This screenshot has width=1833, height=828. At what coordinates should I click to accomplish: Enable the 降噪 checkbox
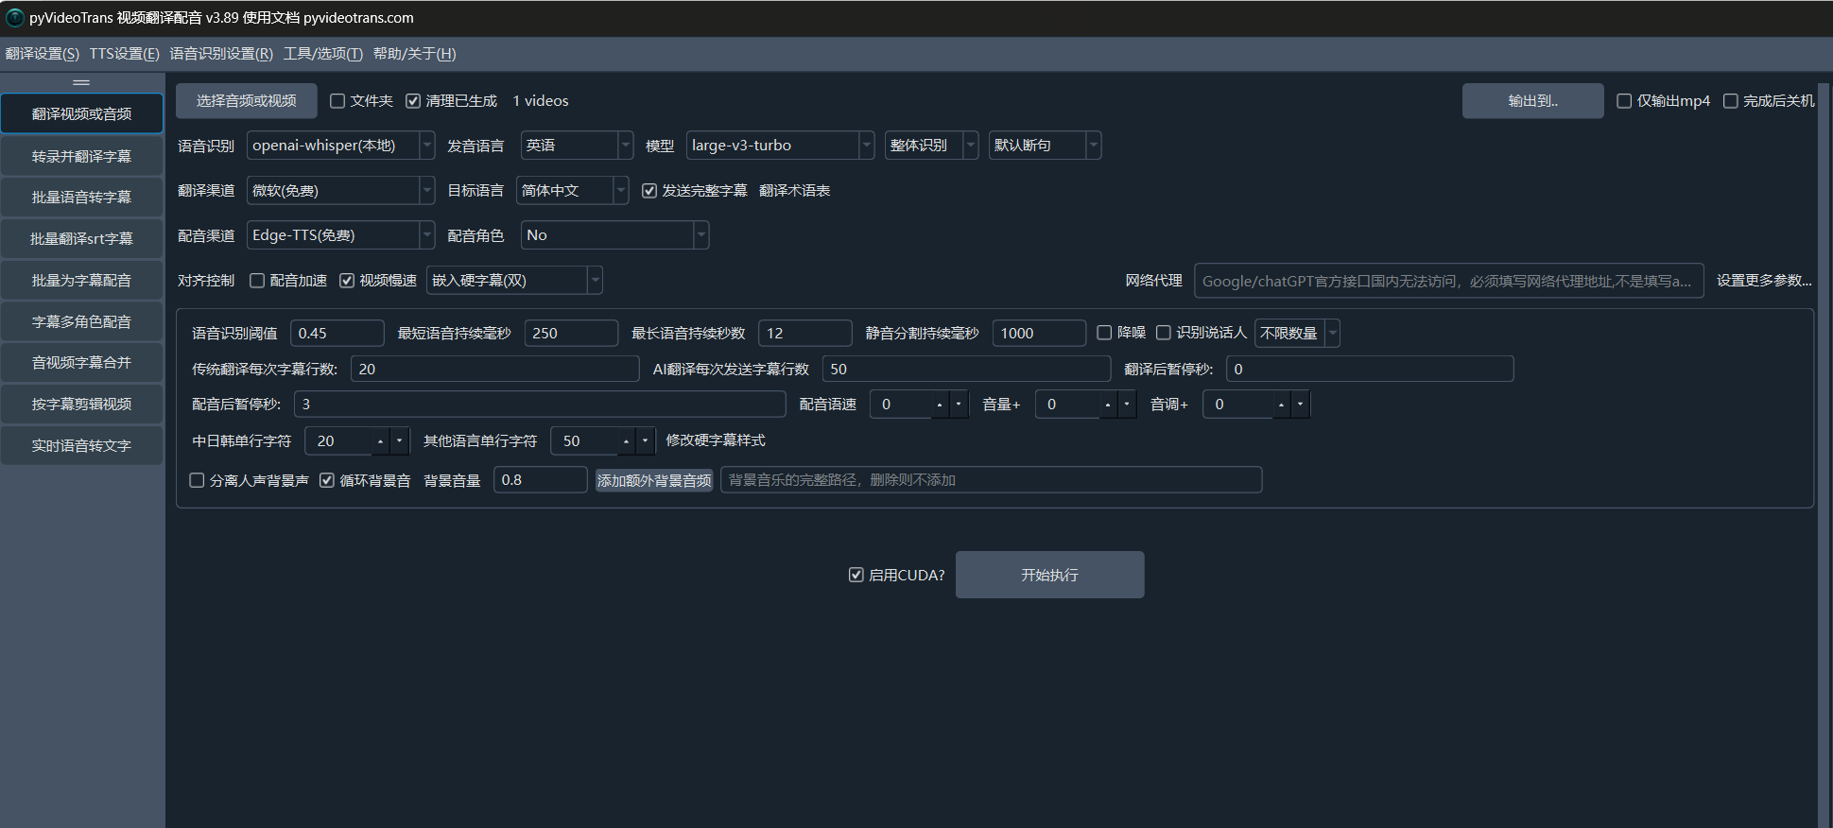click(x=1104, y=333)
